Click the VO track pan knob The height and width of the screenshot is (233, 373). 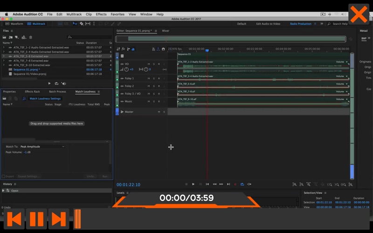[146, 69]
